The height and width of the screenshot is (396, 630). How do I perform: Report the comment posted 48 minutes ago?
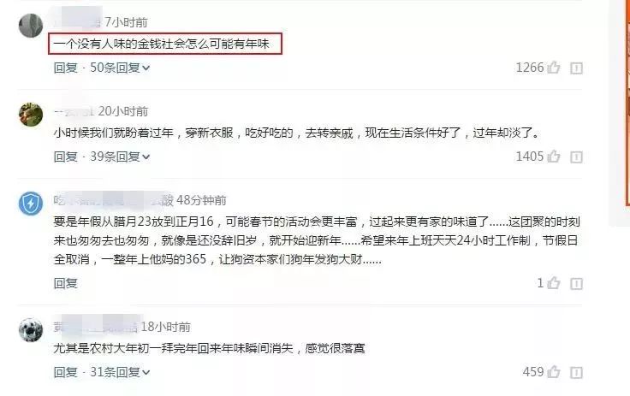(x=576, y=284)
